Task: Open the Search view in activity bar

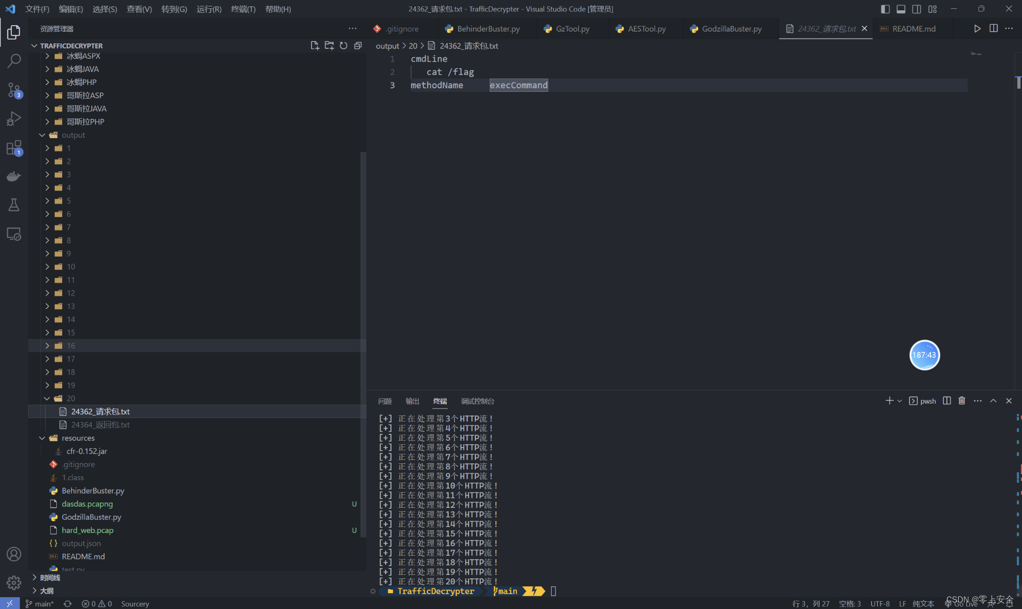Action: [x=14, y=61]
